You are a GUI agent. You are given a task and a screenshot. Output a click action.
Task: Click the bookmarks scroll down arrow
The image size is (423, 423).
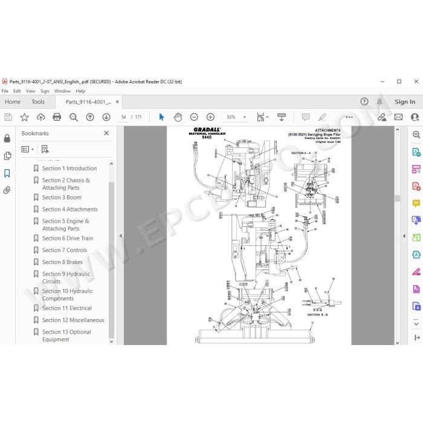(111, 341)
